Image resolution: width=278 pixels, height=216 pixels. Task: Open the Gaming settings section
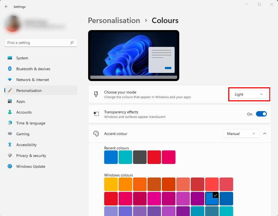41,134
